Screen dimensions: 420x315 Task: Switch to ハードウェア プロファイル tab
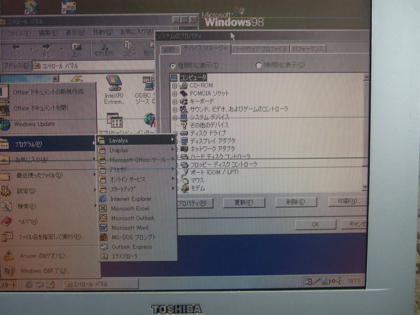click(260, 49)
